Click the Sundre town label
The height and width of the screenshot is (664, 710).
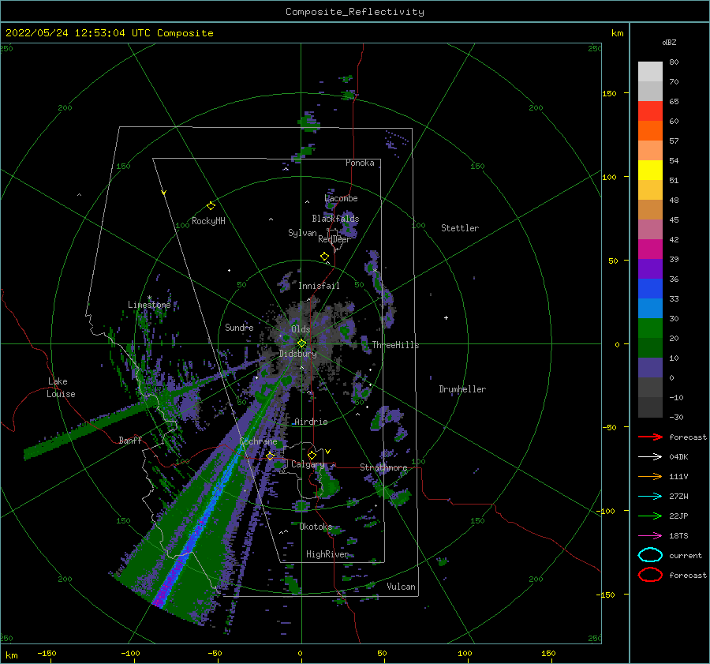(239, 327)
